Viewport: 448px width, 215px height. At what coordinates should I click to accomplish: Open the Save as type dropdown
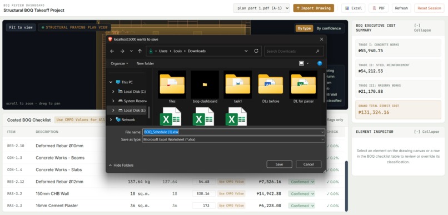[233, 139]
